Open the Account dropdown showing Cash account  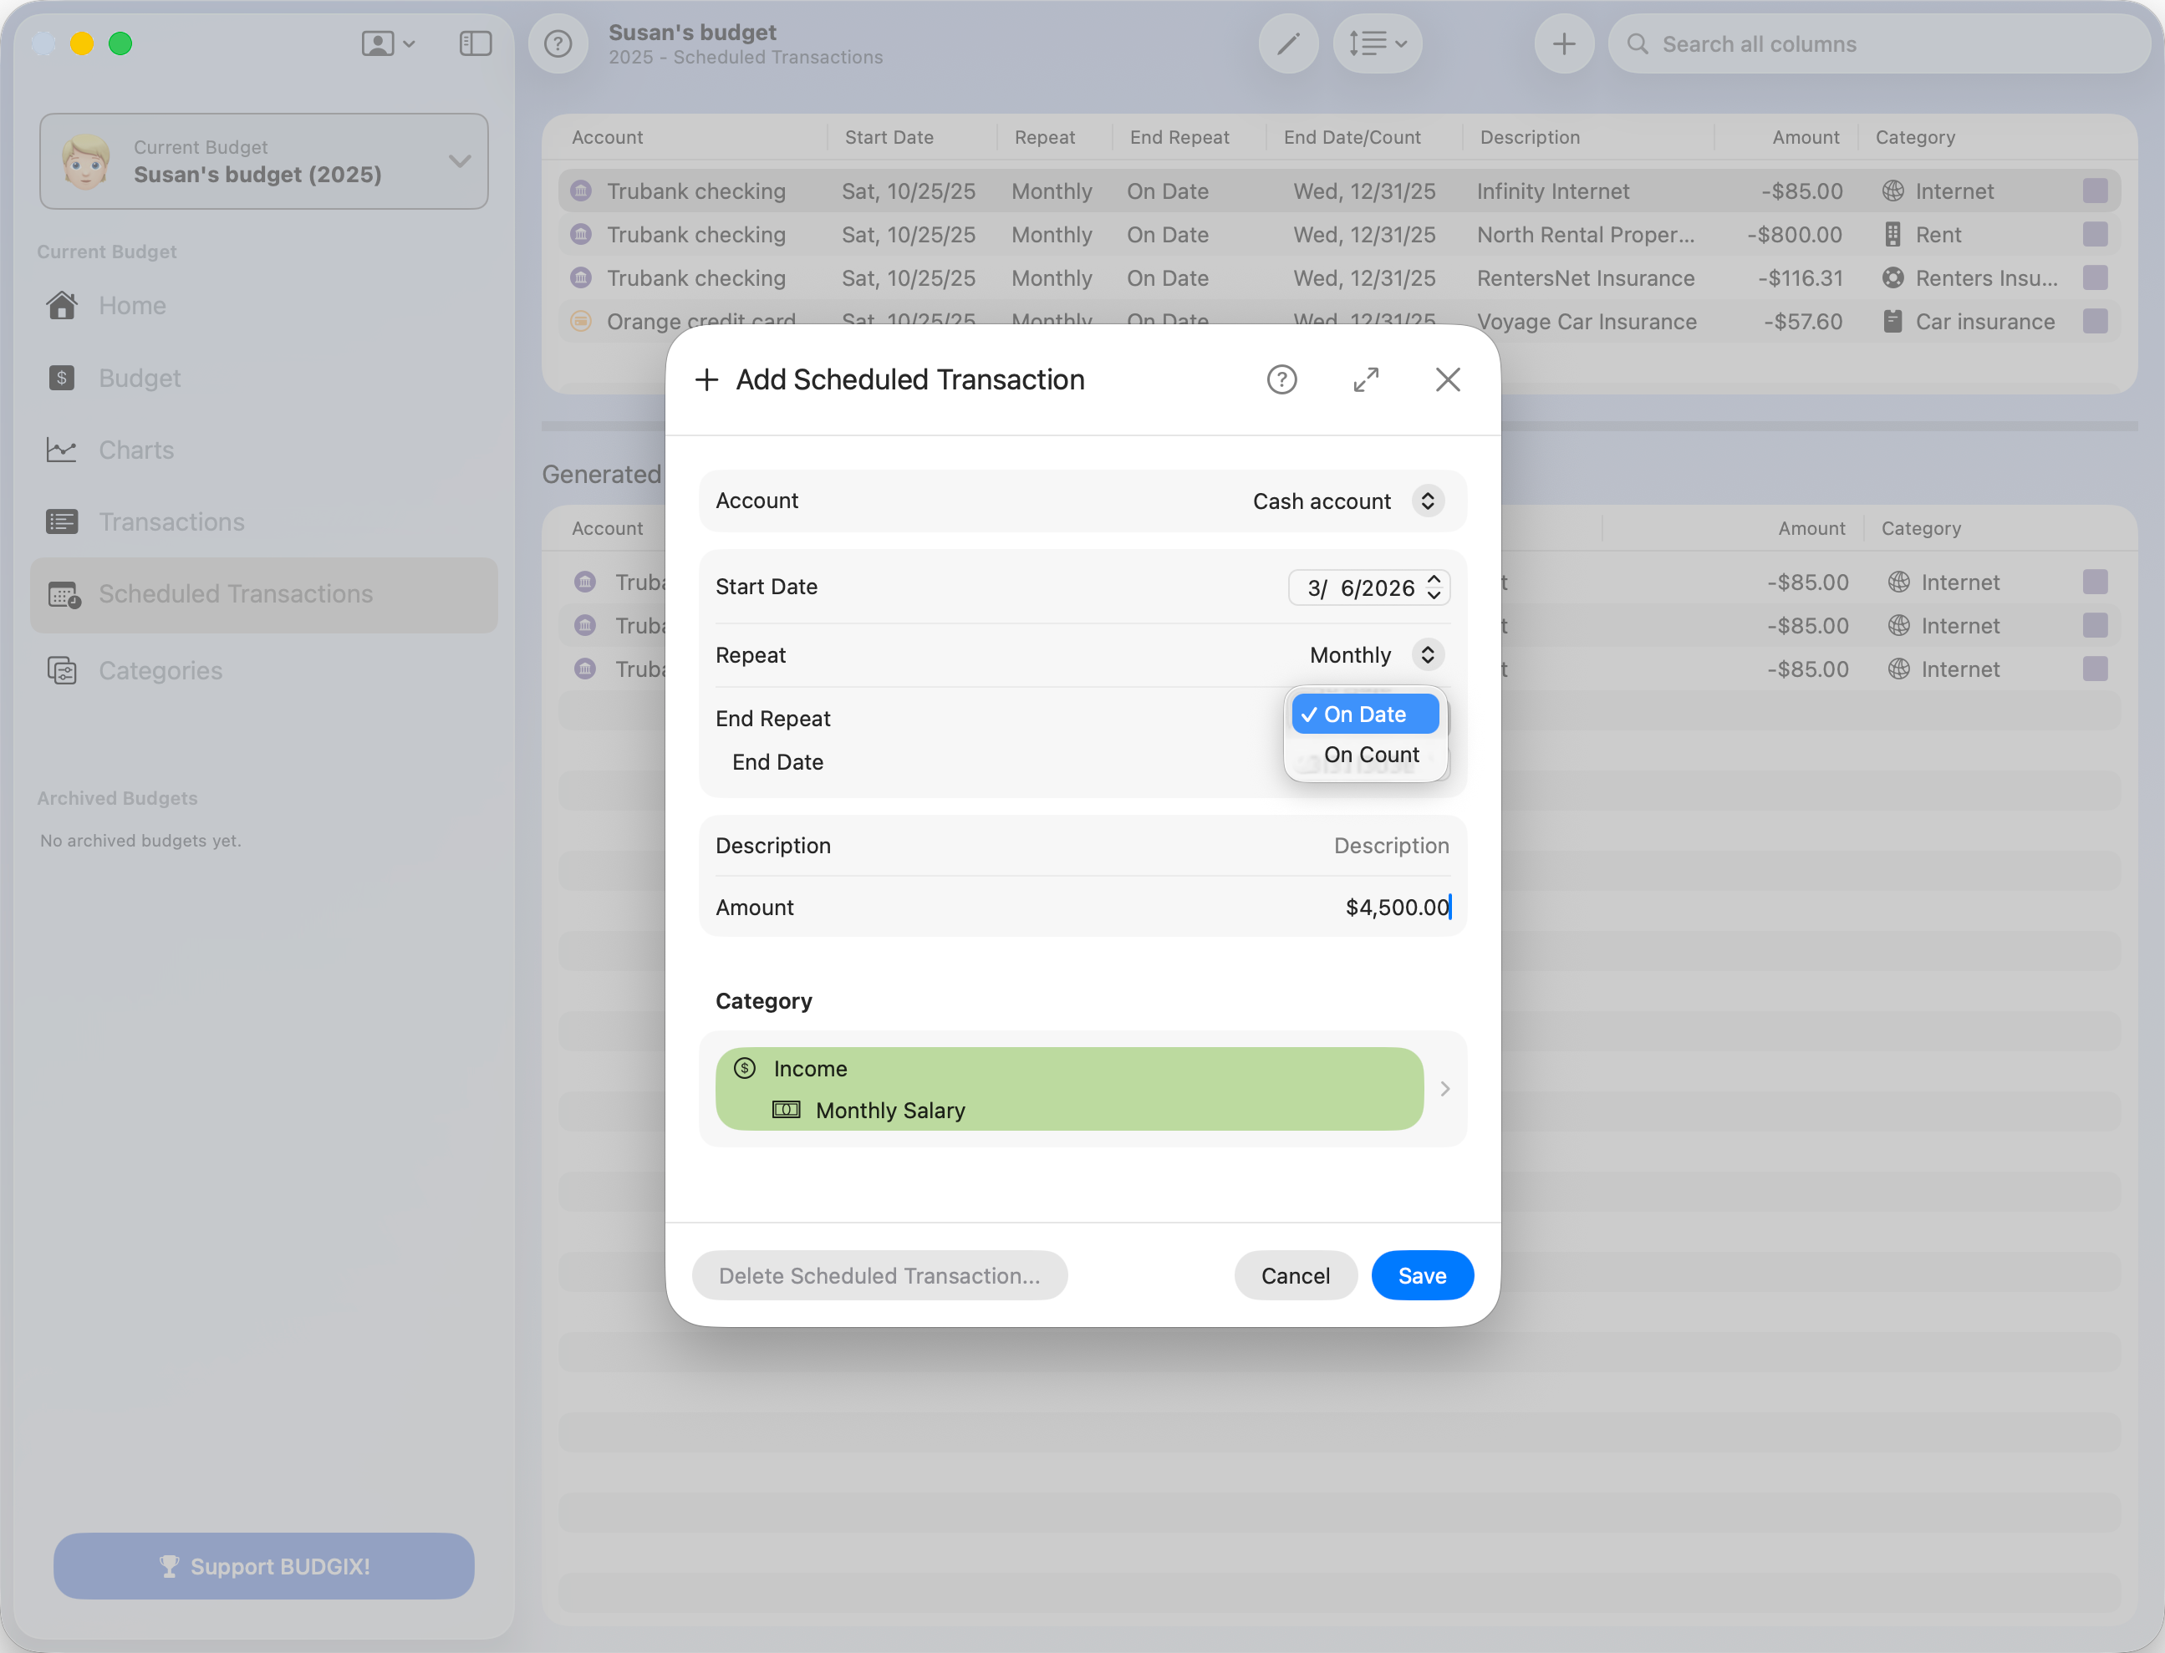[x=1428, y=501]
